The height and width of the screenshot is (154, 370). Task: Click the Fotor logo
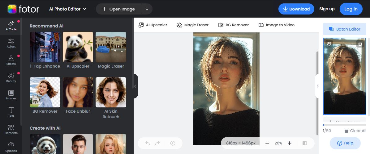(x=24, y=9)
